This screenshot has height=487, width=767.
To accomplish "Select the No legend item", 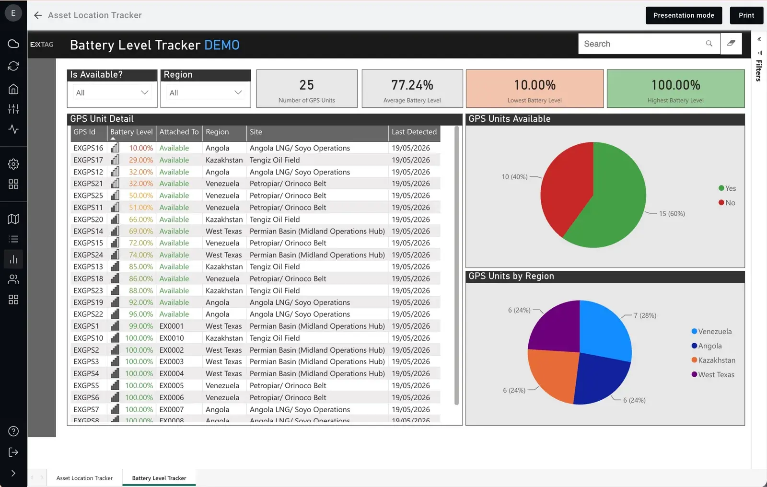I will pyautogui.click(x=727, y=203).
